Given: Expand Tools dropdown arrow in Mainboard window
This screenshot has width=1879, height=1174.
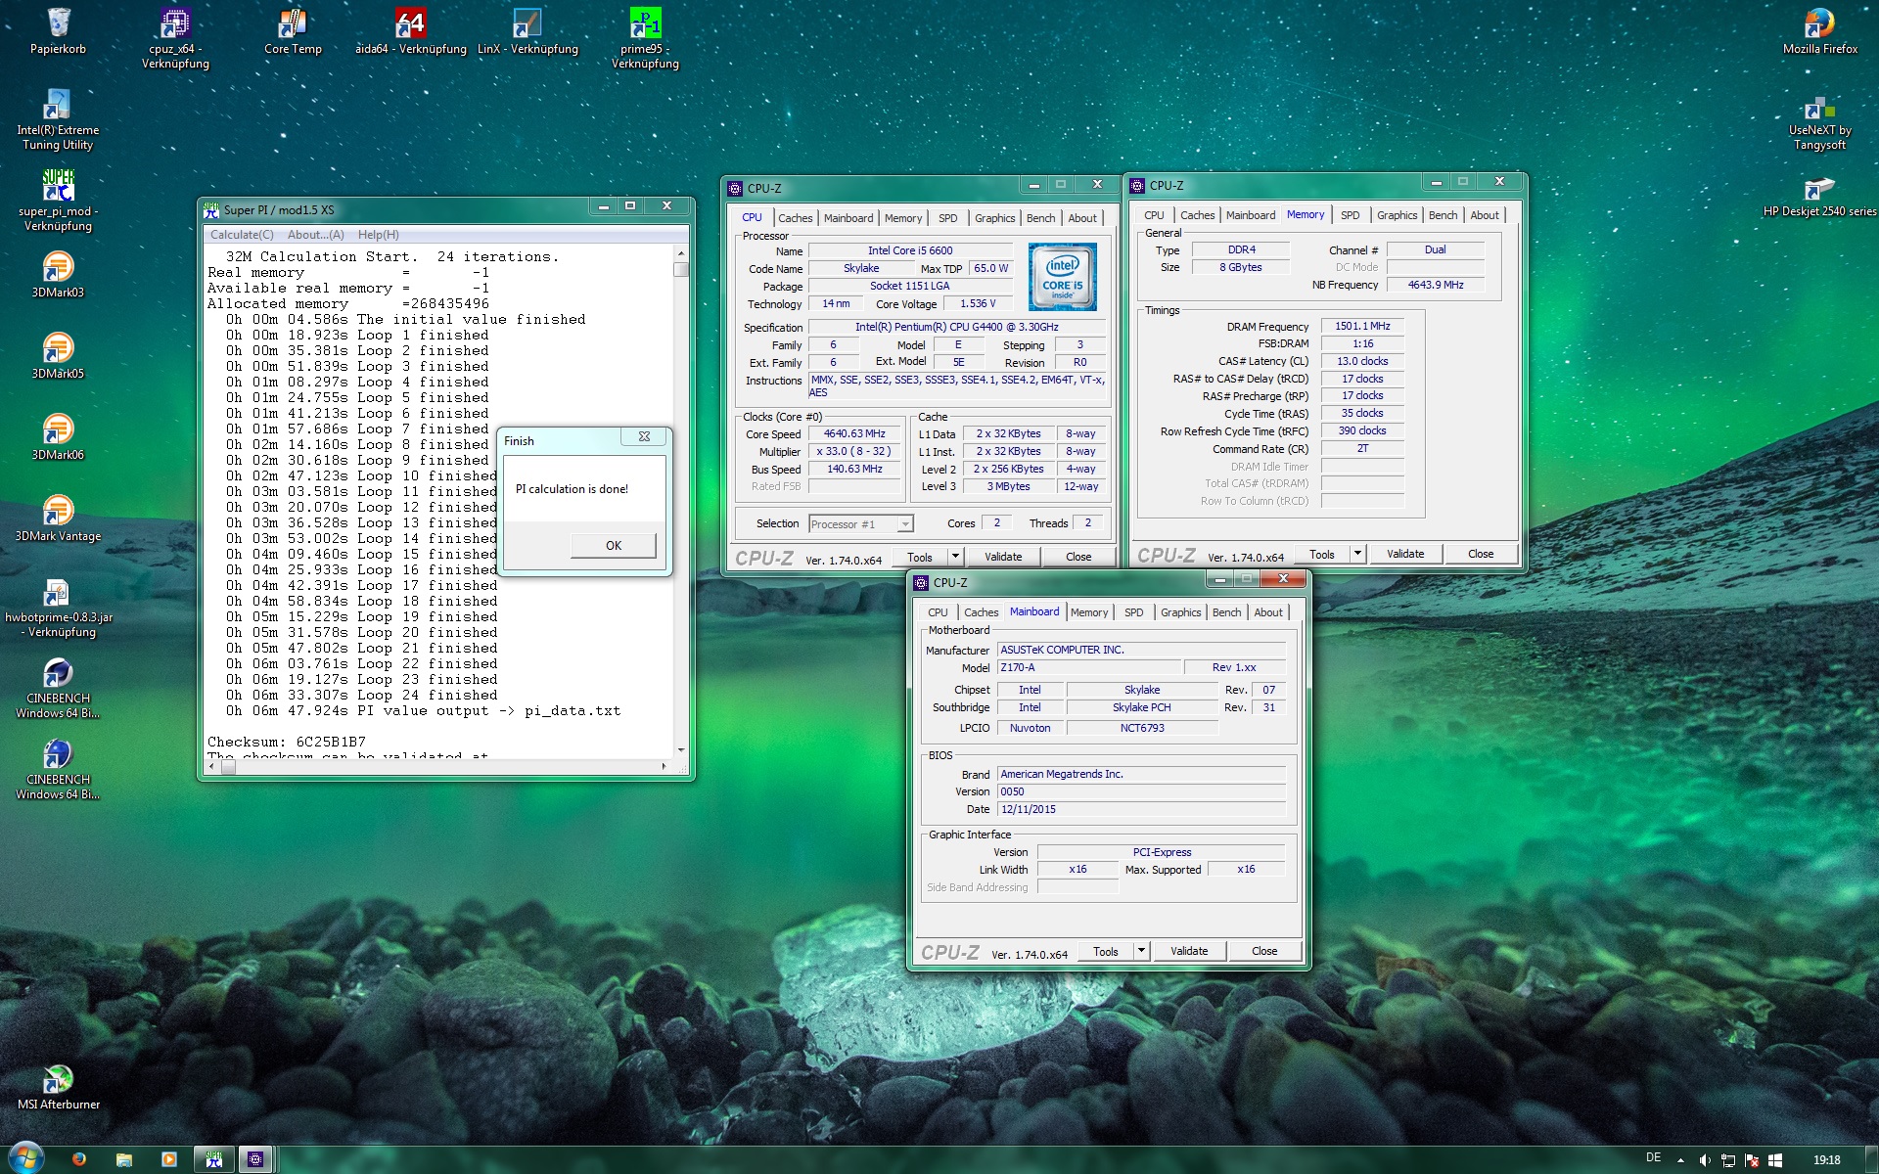Looking at the screenshot, I should 1141,951.
